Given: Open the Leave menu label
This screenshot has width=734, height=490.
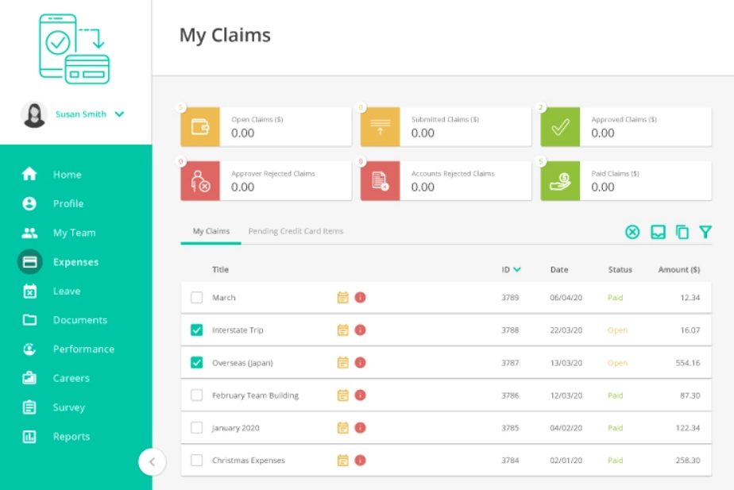Looking at the screenshot, I should coord(67,291).
